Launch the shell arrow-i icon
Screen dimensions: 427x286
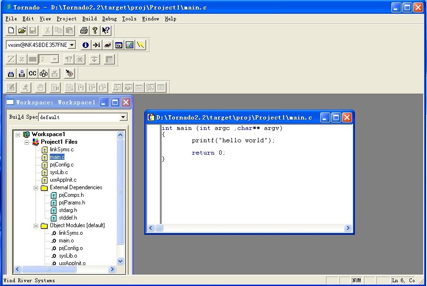[96, 45]
